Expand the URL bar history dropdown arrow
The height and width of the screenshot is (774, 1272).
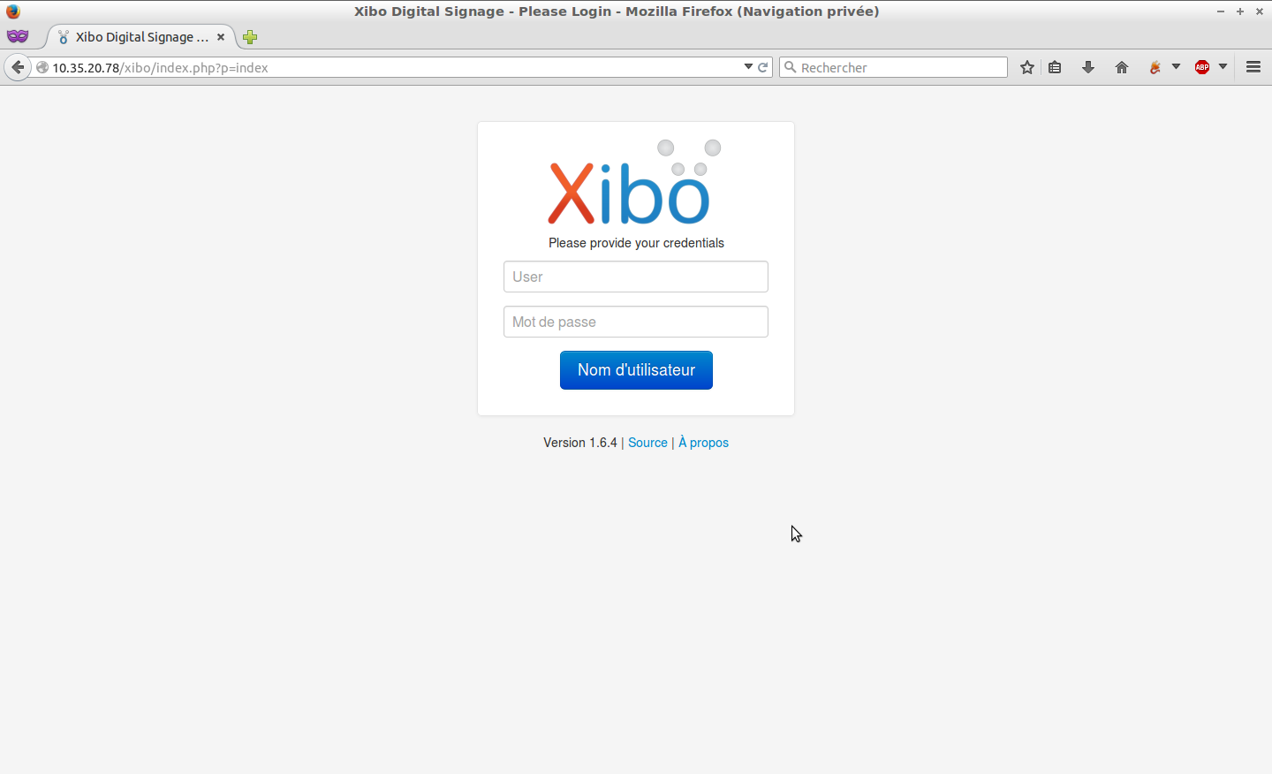[x=748, y=67]
